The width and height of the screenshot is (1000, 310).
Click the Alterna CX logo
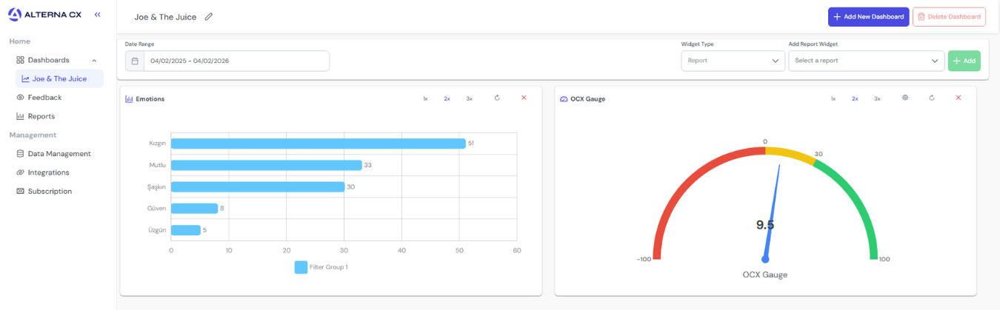pyautogui.click(x=45, y=14)
